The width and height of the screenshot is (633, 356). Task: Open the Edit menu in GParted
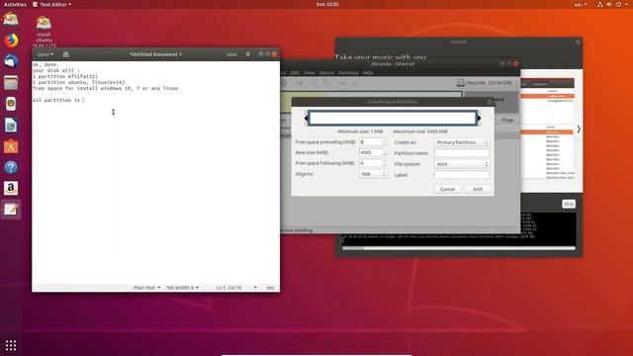point(295,73)
